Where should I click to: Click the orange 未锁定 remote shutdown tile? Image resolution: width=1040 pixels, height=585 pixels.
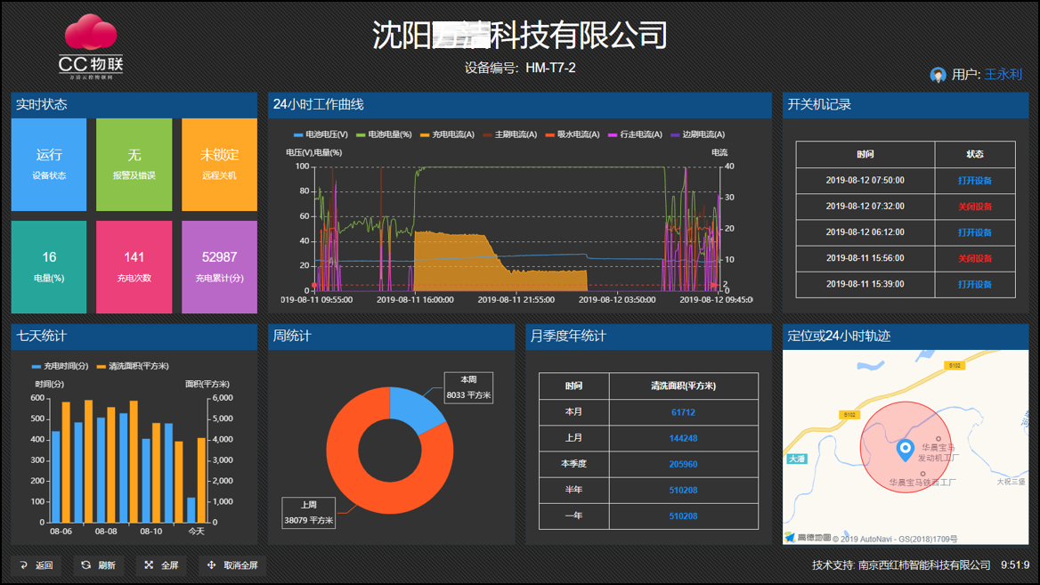219,165
